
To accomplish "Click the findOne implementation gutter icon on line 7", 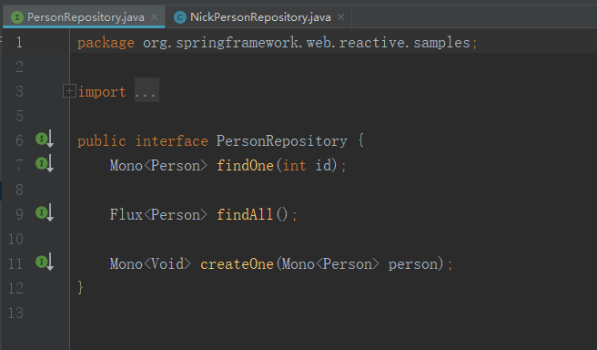I will 45,163.
